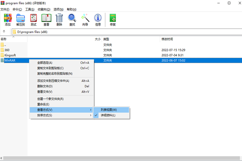Click date 2022-07-04 9:31
The image size is (242, 161).
(x=172, y=55)
